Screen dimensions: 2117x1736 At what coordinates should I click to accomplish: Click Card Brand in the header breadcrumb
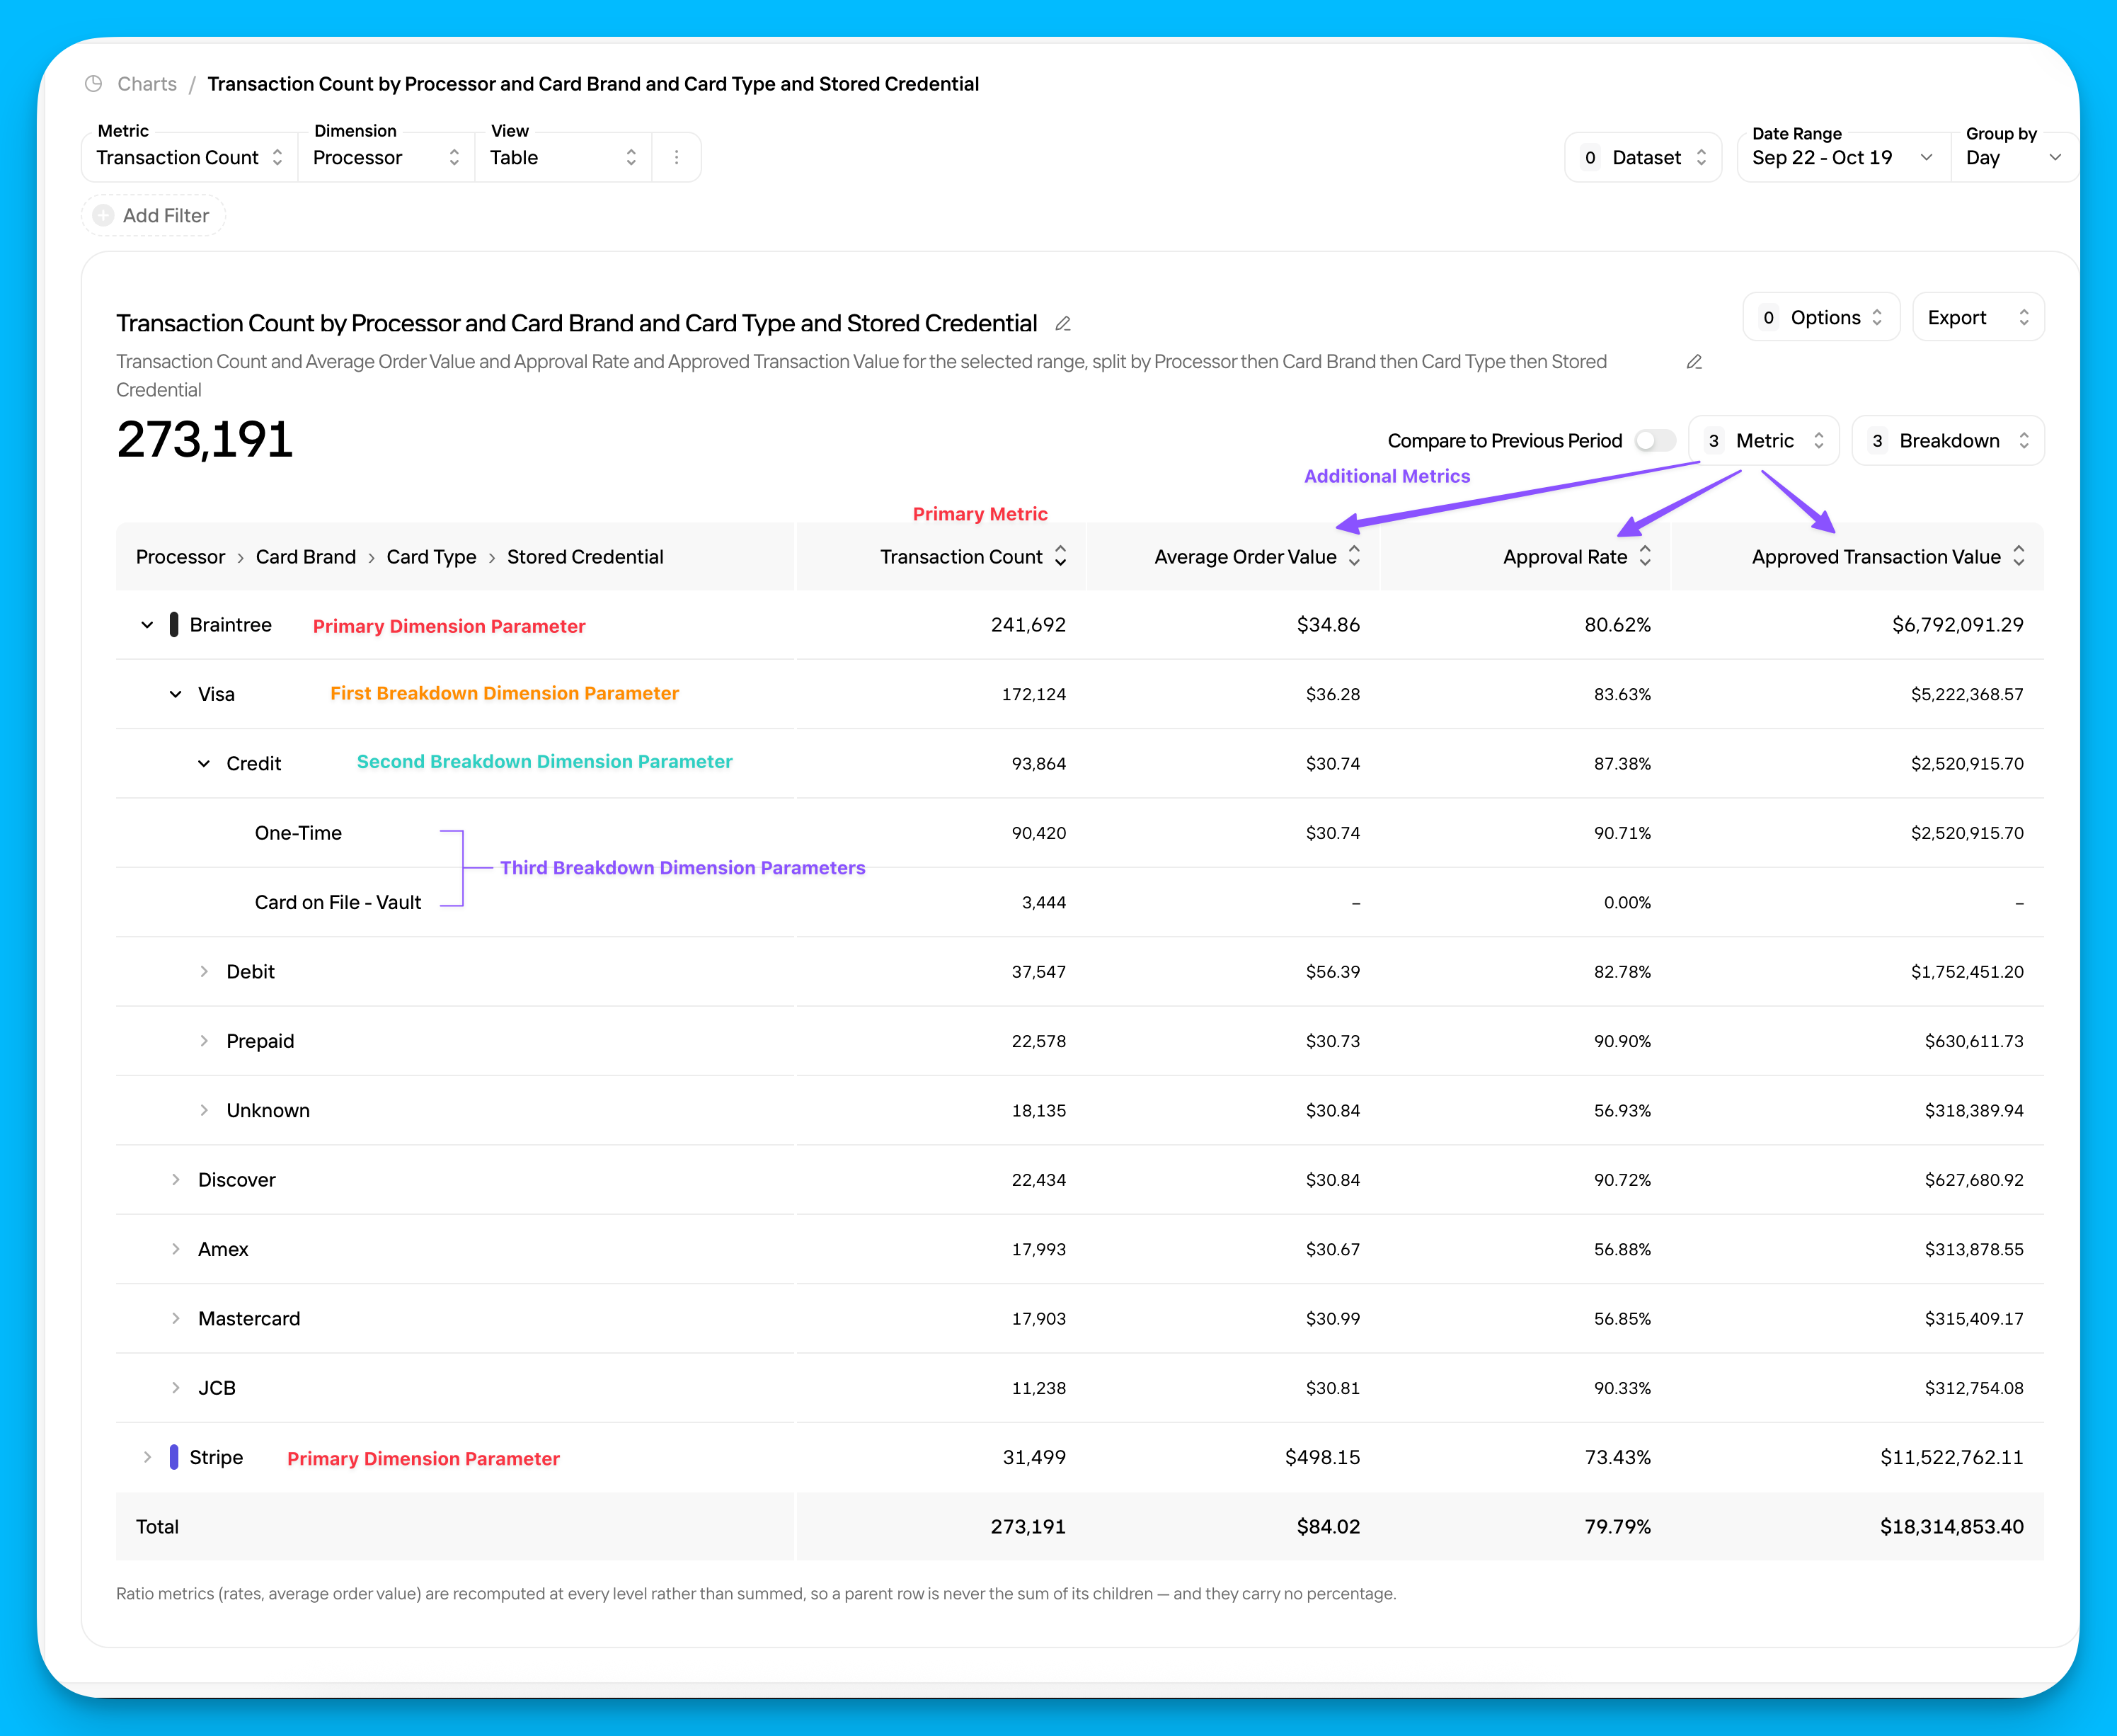(306, 557)
